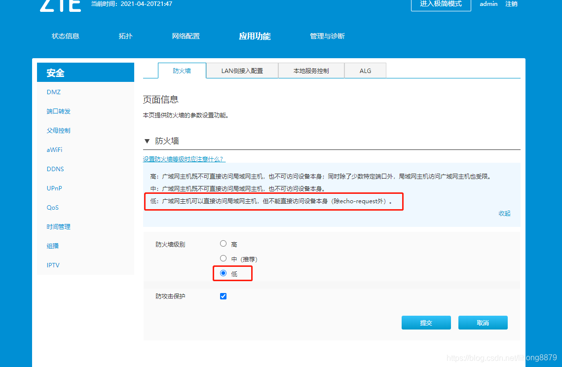Select the 低 firewall level radio button
This screenshot has width=562, height=367.
click(223, 273)
